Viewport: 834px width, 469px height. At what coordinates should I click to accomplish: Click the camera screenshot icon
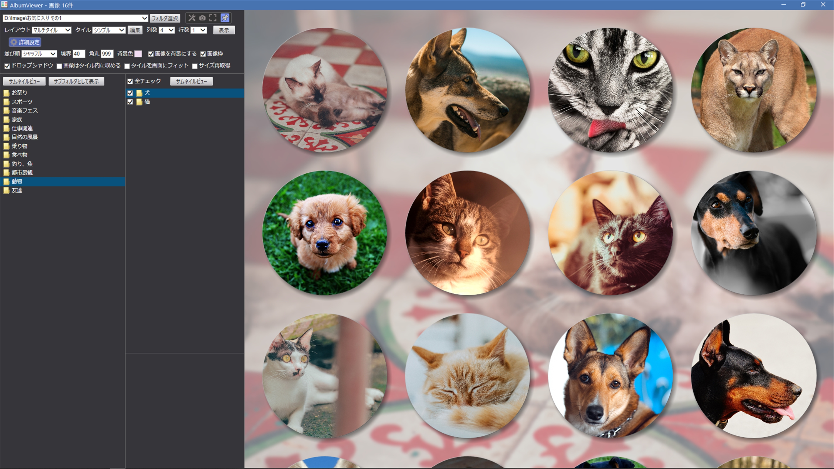pos(202,18)
